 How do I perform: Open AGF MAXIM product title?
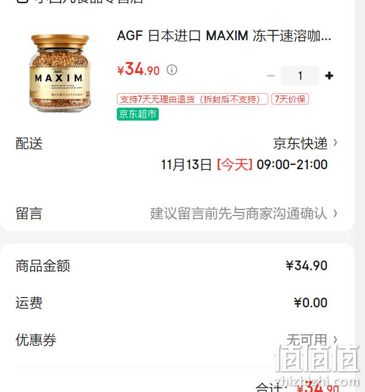click(224, 36)
